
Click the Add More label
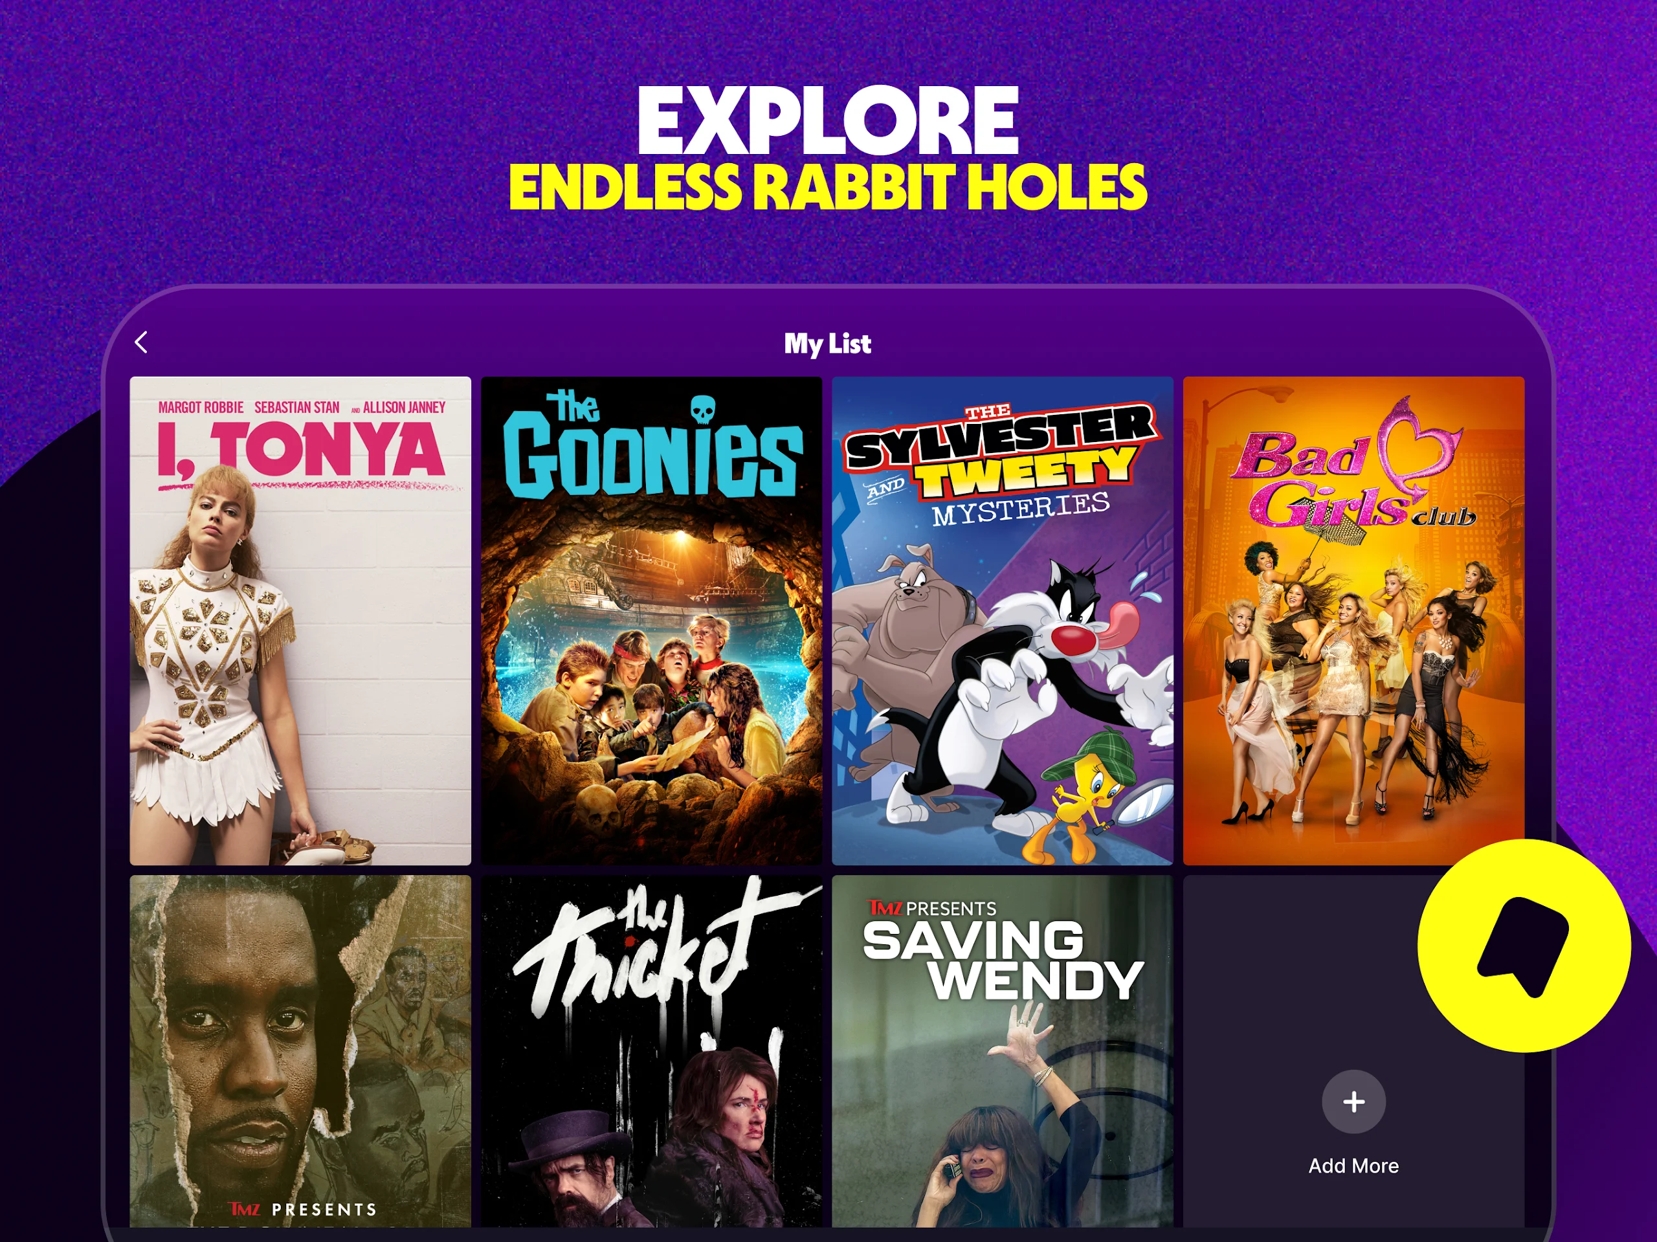(x=1353, y=1166)
